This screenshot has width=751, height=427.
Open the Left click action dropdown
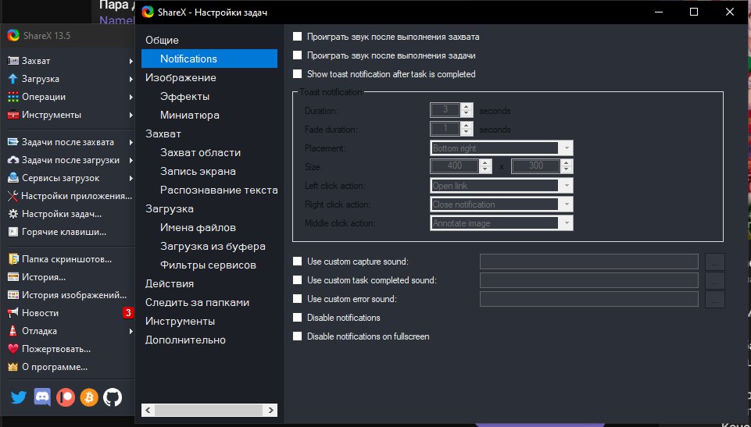click(502, 186)
